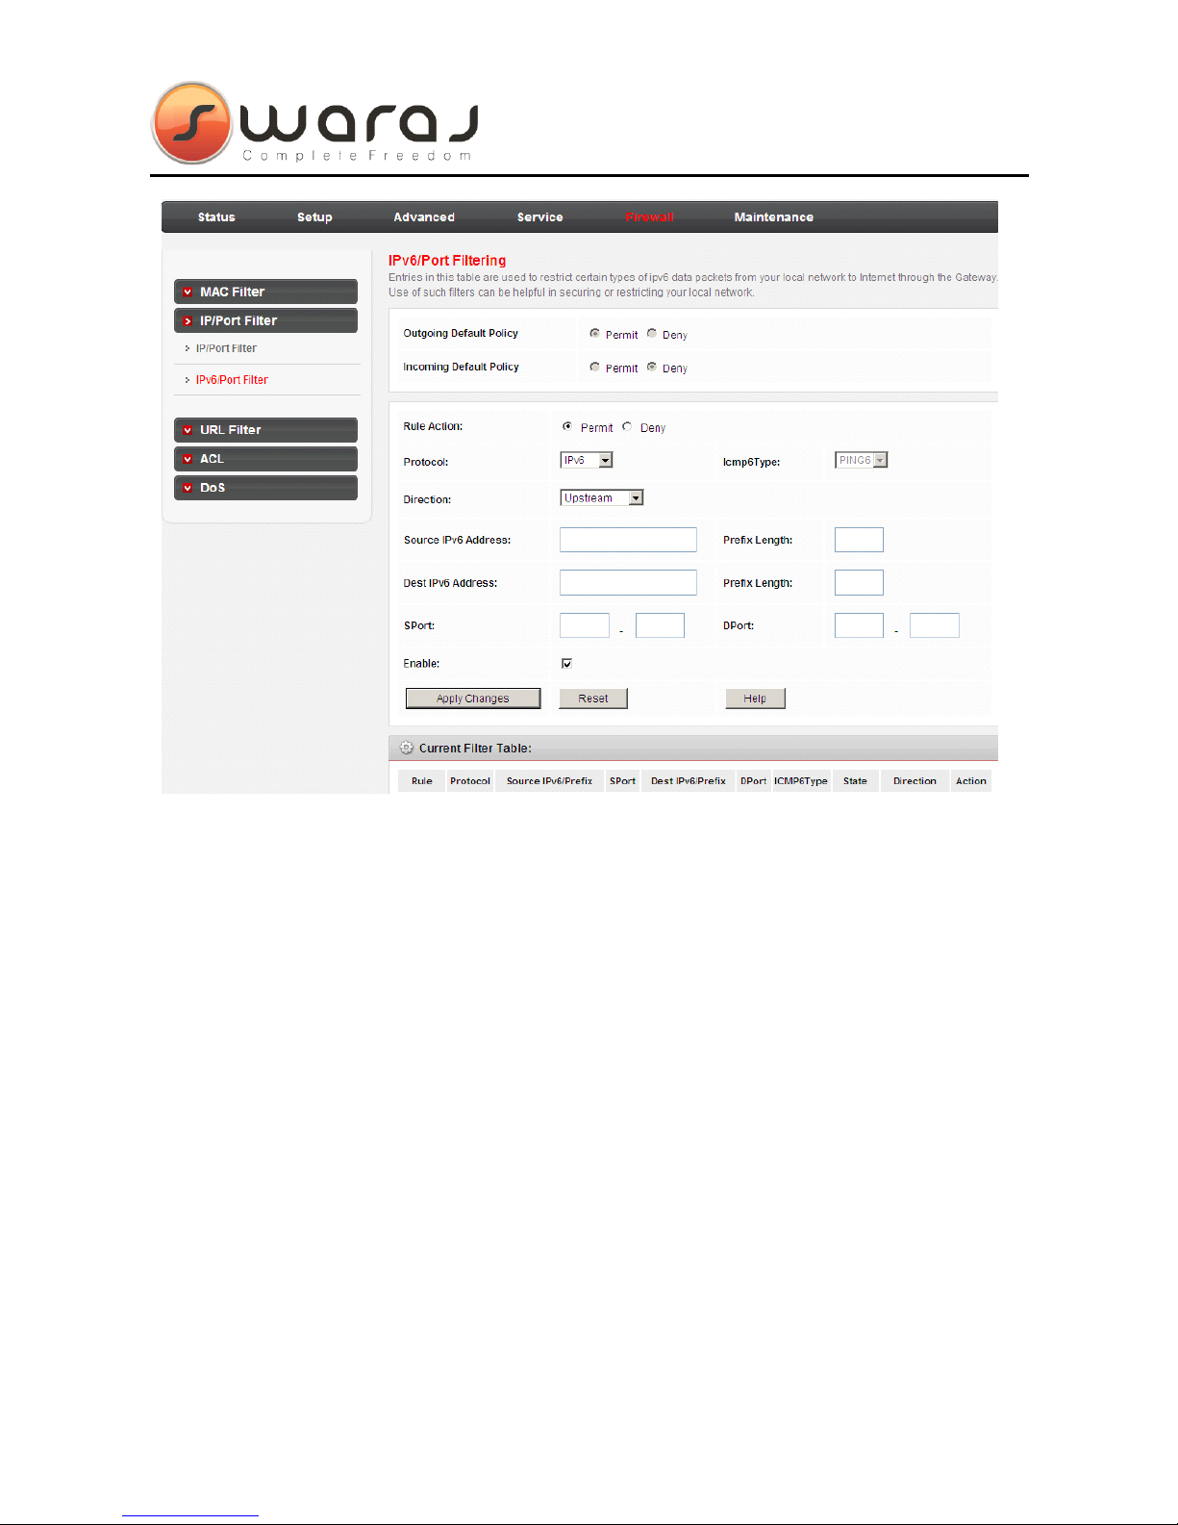Click the Apply Changes button
This screenshot has width=1178, height=1525.
pyautogui.click(x=473, y=699)
